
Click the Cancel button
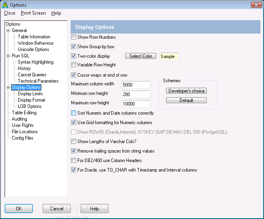[56, 209]
